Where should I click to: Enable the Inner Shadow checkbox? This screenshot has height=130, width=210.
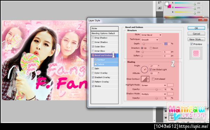pyautogui.click(x=93, y=42)
